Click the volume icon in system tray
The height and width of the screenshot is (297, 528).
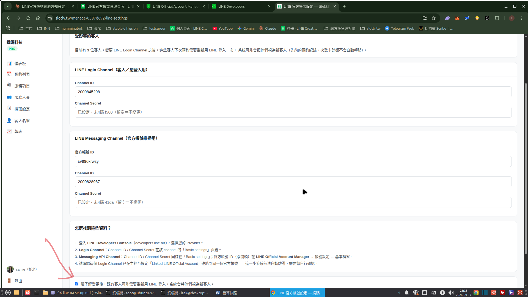[x=451, y=293]
